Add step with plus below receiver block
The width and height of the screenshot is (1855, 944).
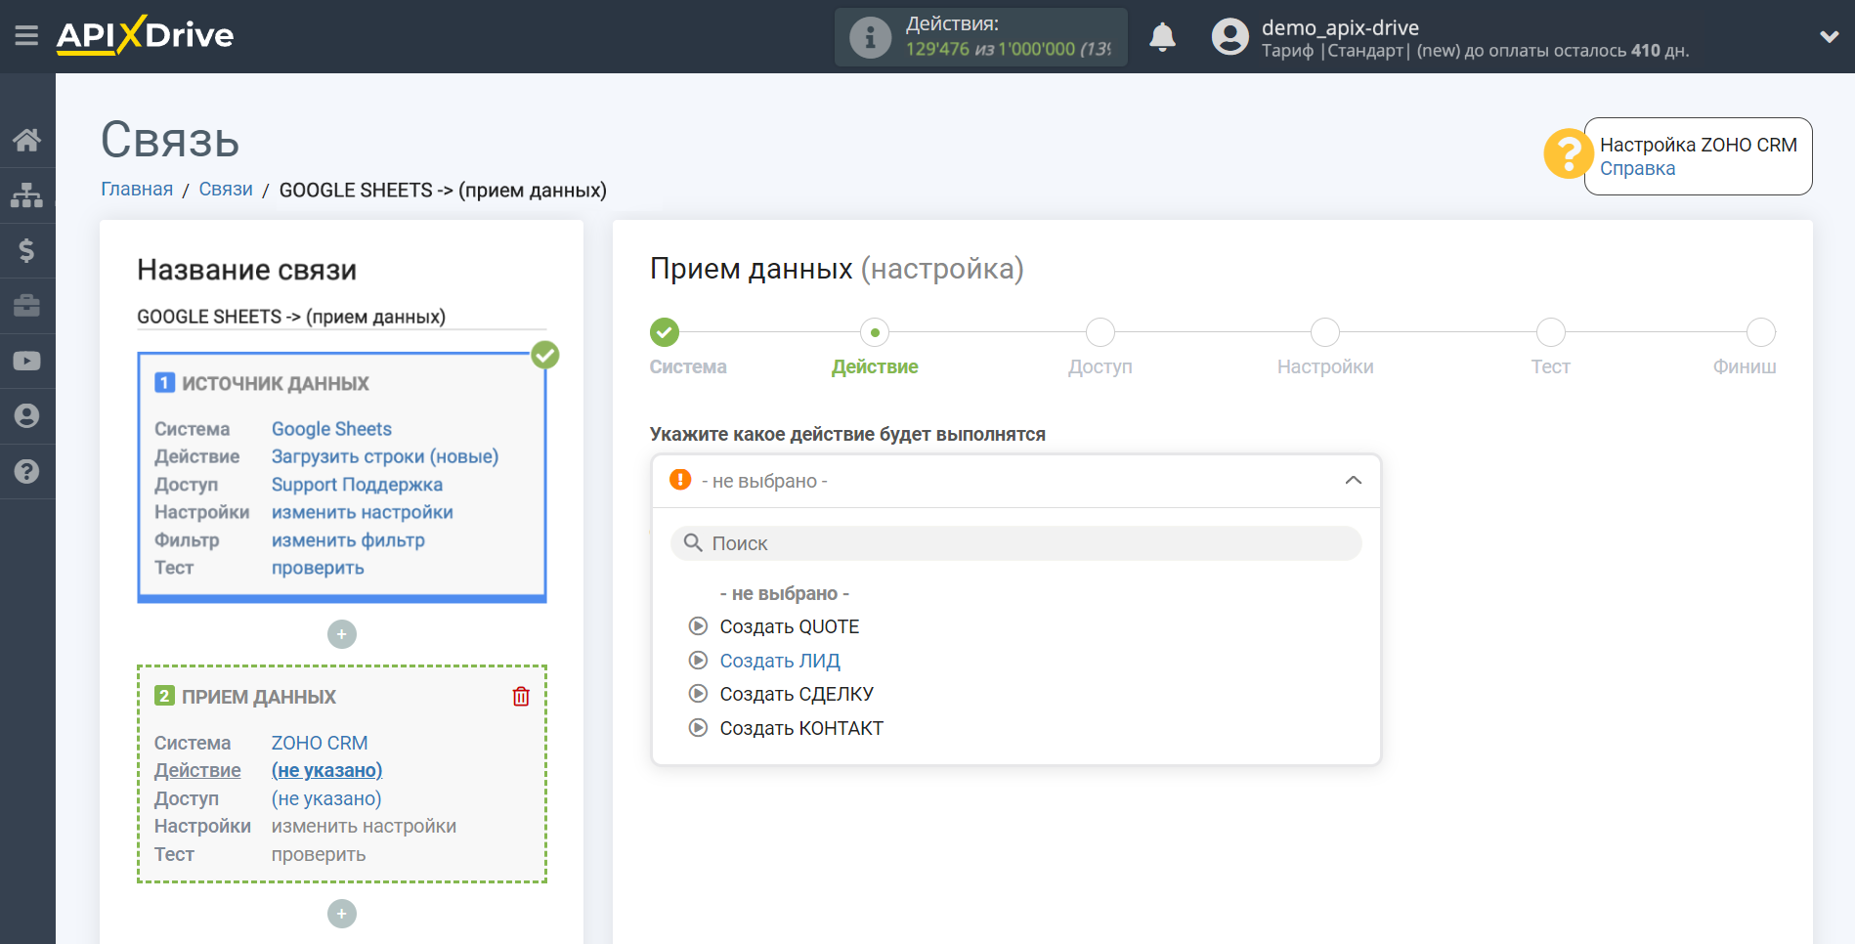pyautogui.click(x=341, y=914)
